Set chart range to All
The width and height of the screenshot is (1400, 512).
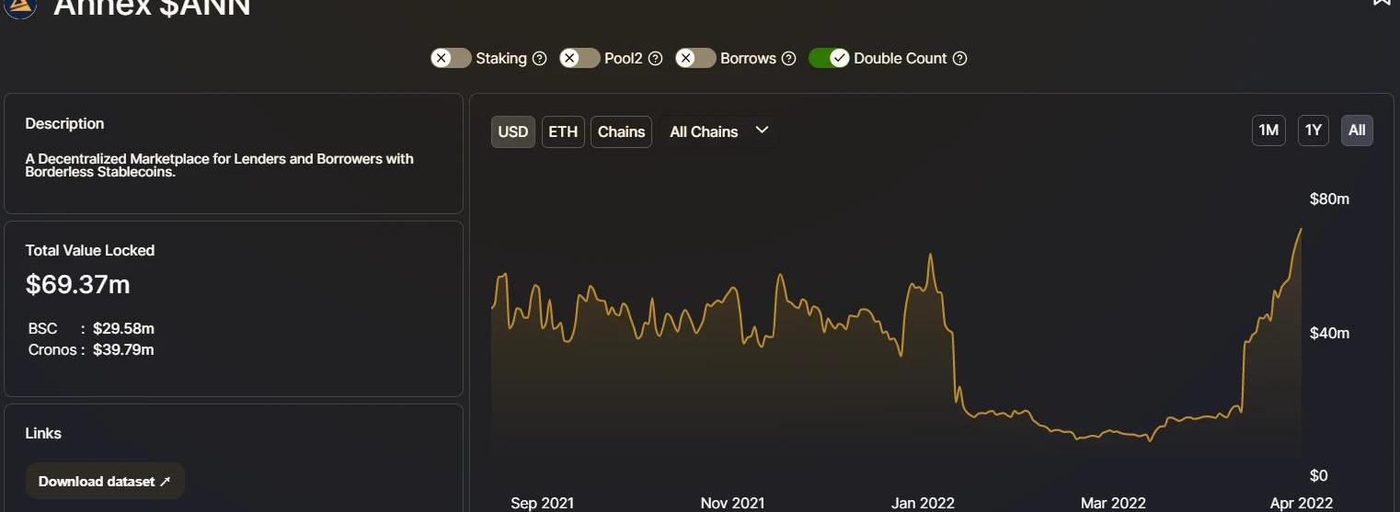coord(1357,131)
